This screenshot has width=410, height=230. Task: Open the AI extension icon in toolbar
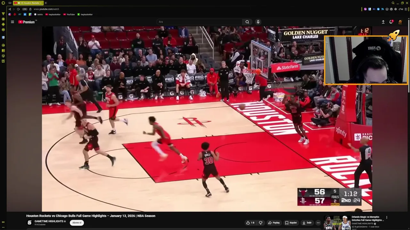[401, 9]
